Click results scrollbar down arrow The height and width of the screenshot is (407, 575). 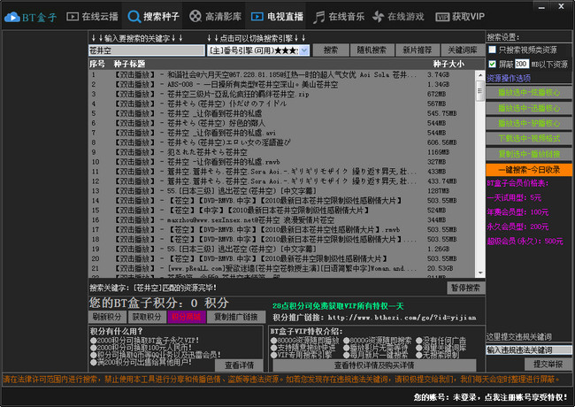click(480, 273)
